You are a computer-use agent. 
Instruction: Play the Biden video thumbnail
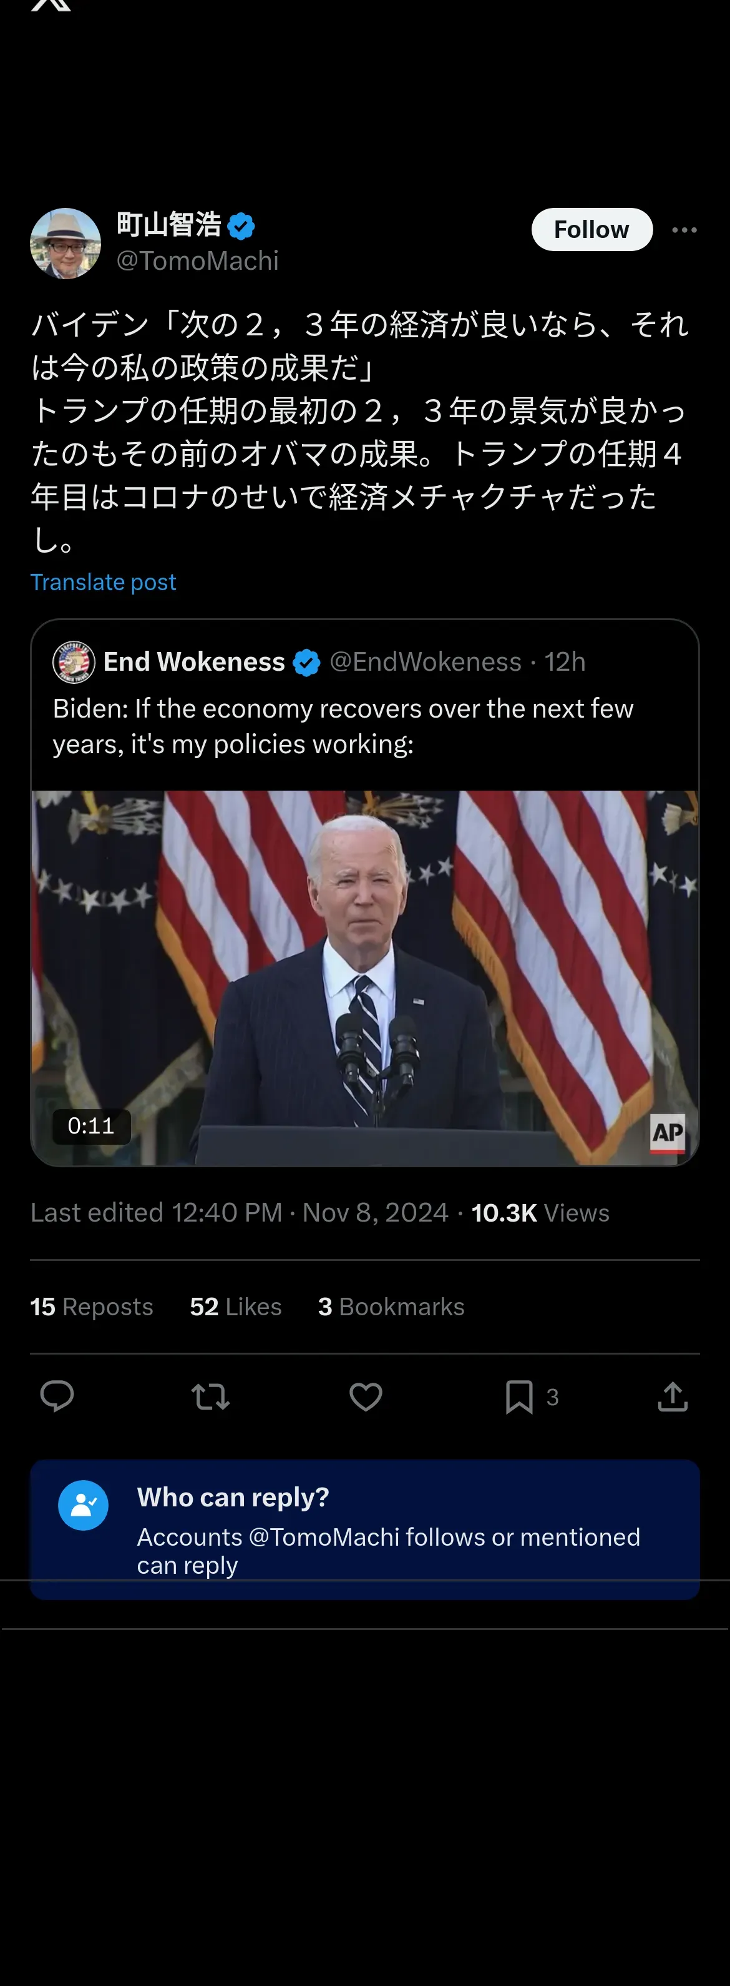(x=365, y=977)
